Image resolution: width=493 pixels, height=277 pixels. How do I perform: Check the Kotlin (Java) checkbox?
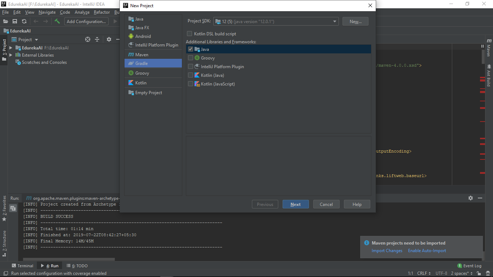click(191, 75)
